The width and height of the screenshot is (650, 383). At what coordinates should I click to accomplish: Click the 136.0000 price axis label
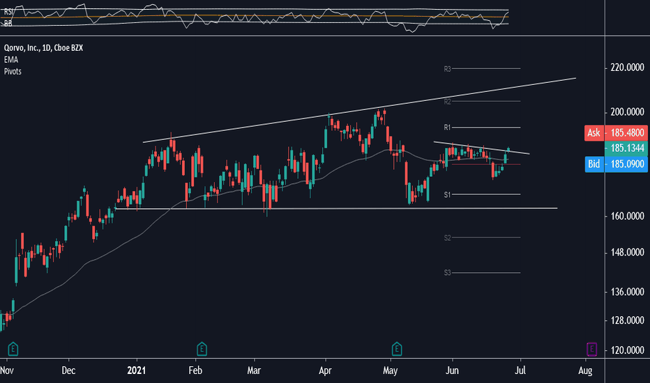(627, 292)
